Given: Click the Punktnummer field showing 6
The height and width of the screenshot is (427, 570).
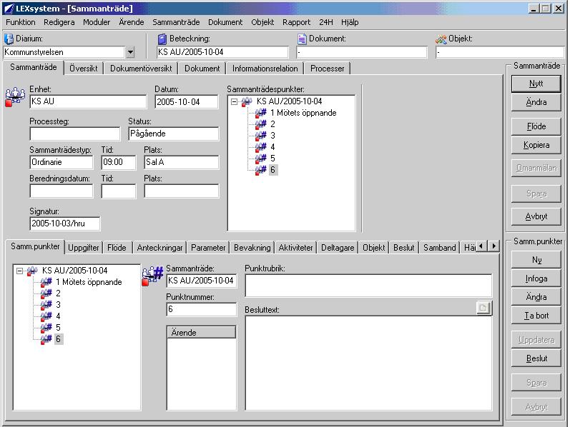Looking at the screenshot, I should pos(202,309).
